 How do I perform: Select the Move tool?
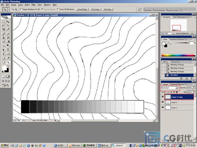click(8, 22)
